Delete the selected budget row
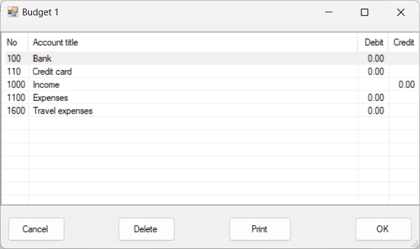 point(146,229)
